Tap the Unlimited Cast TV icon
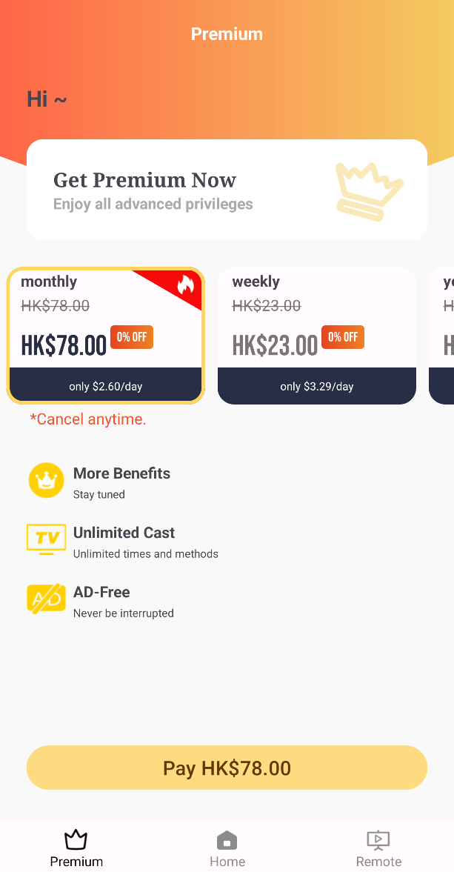 pos(46,539)
